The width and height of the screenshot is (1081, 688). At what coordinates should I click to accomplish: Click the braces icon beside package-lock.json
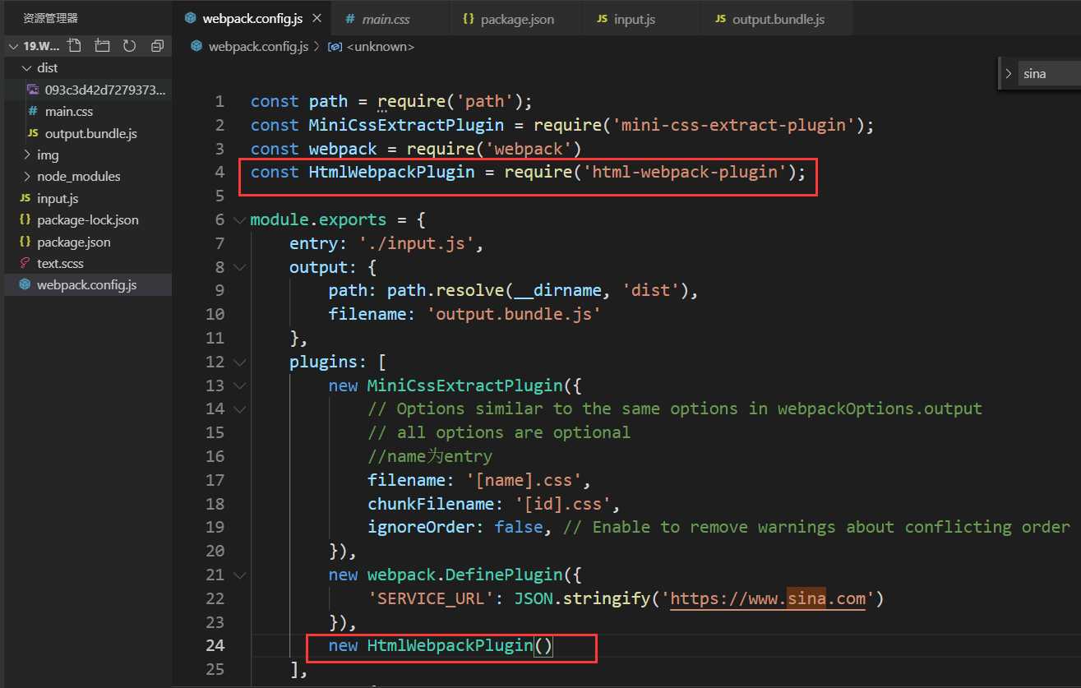25,220
